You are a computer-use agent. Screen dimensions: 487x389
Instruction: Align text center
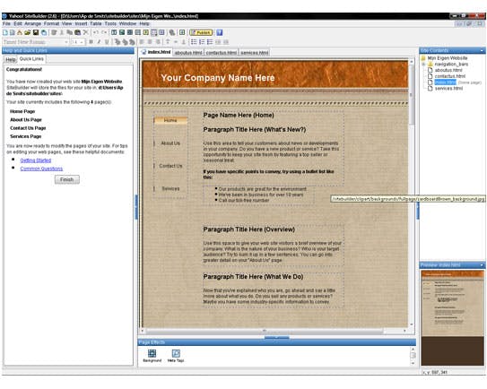150,41
